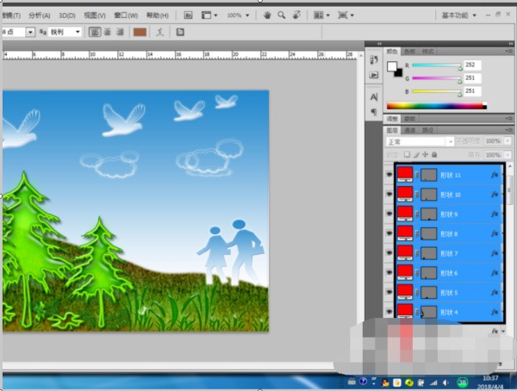Select the Hand tool in top bar
Viewport: 517px width, 391px height.
point(267,16)
